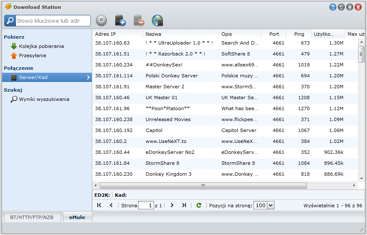Screen dimensions: 367x235
Task: Select the www.UseNeXT.to server name
Action: pyautogui.click(x=166, y=142)
